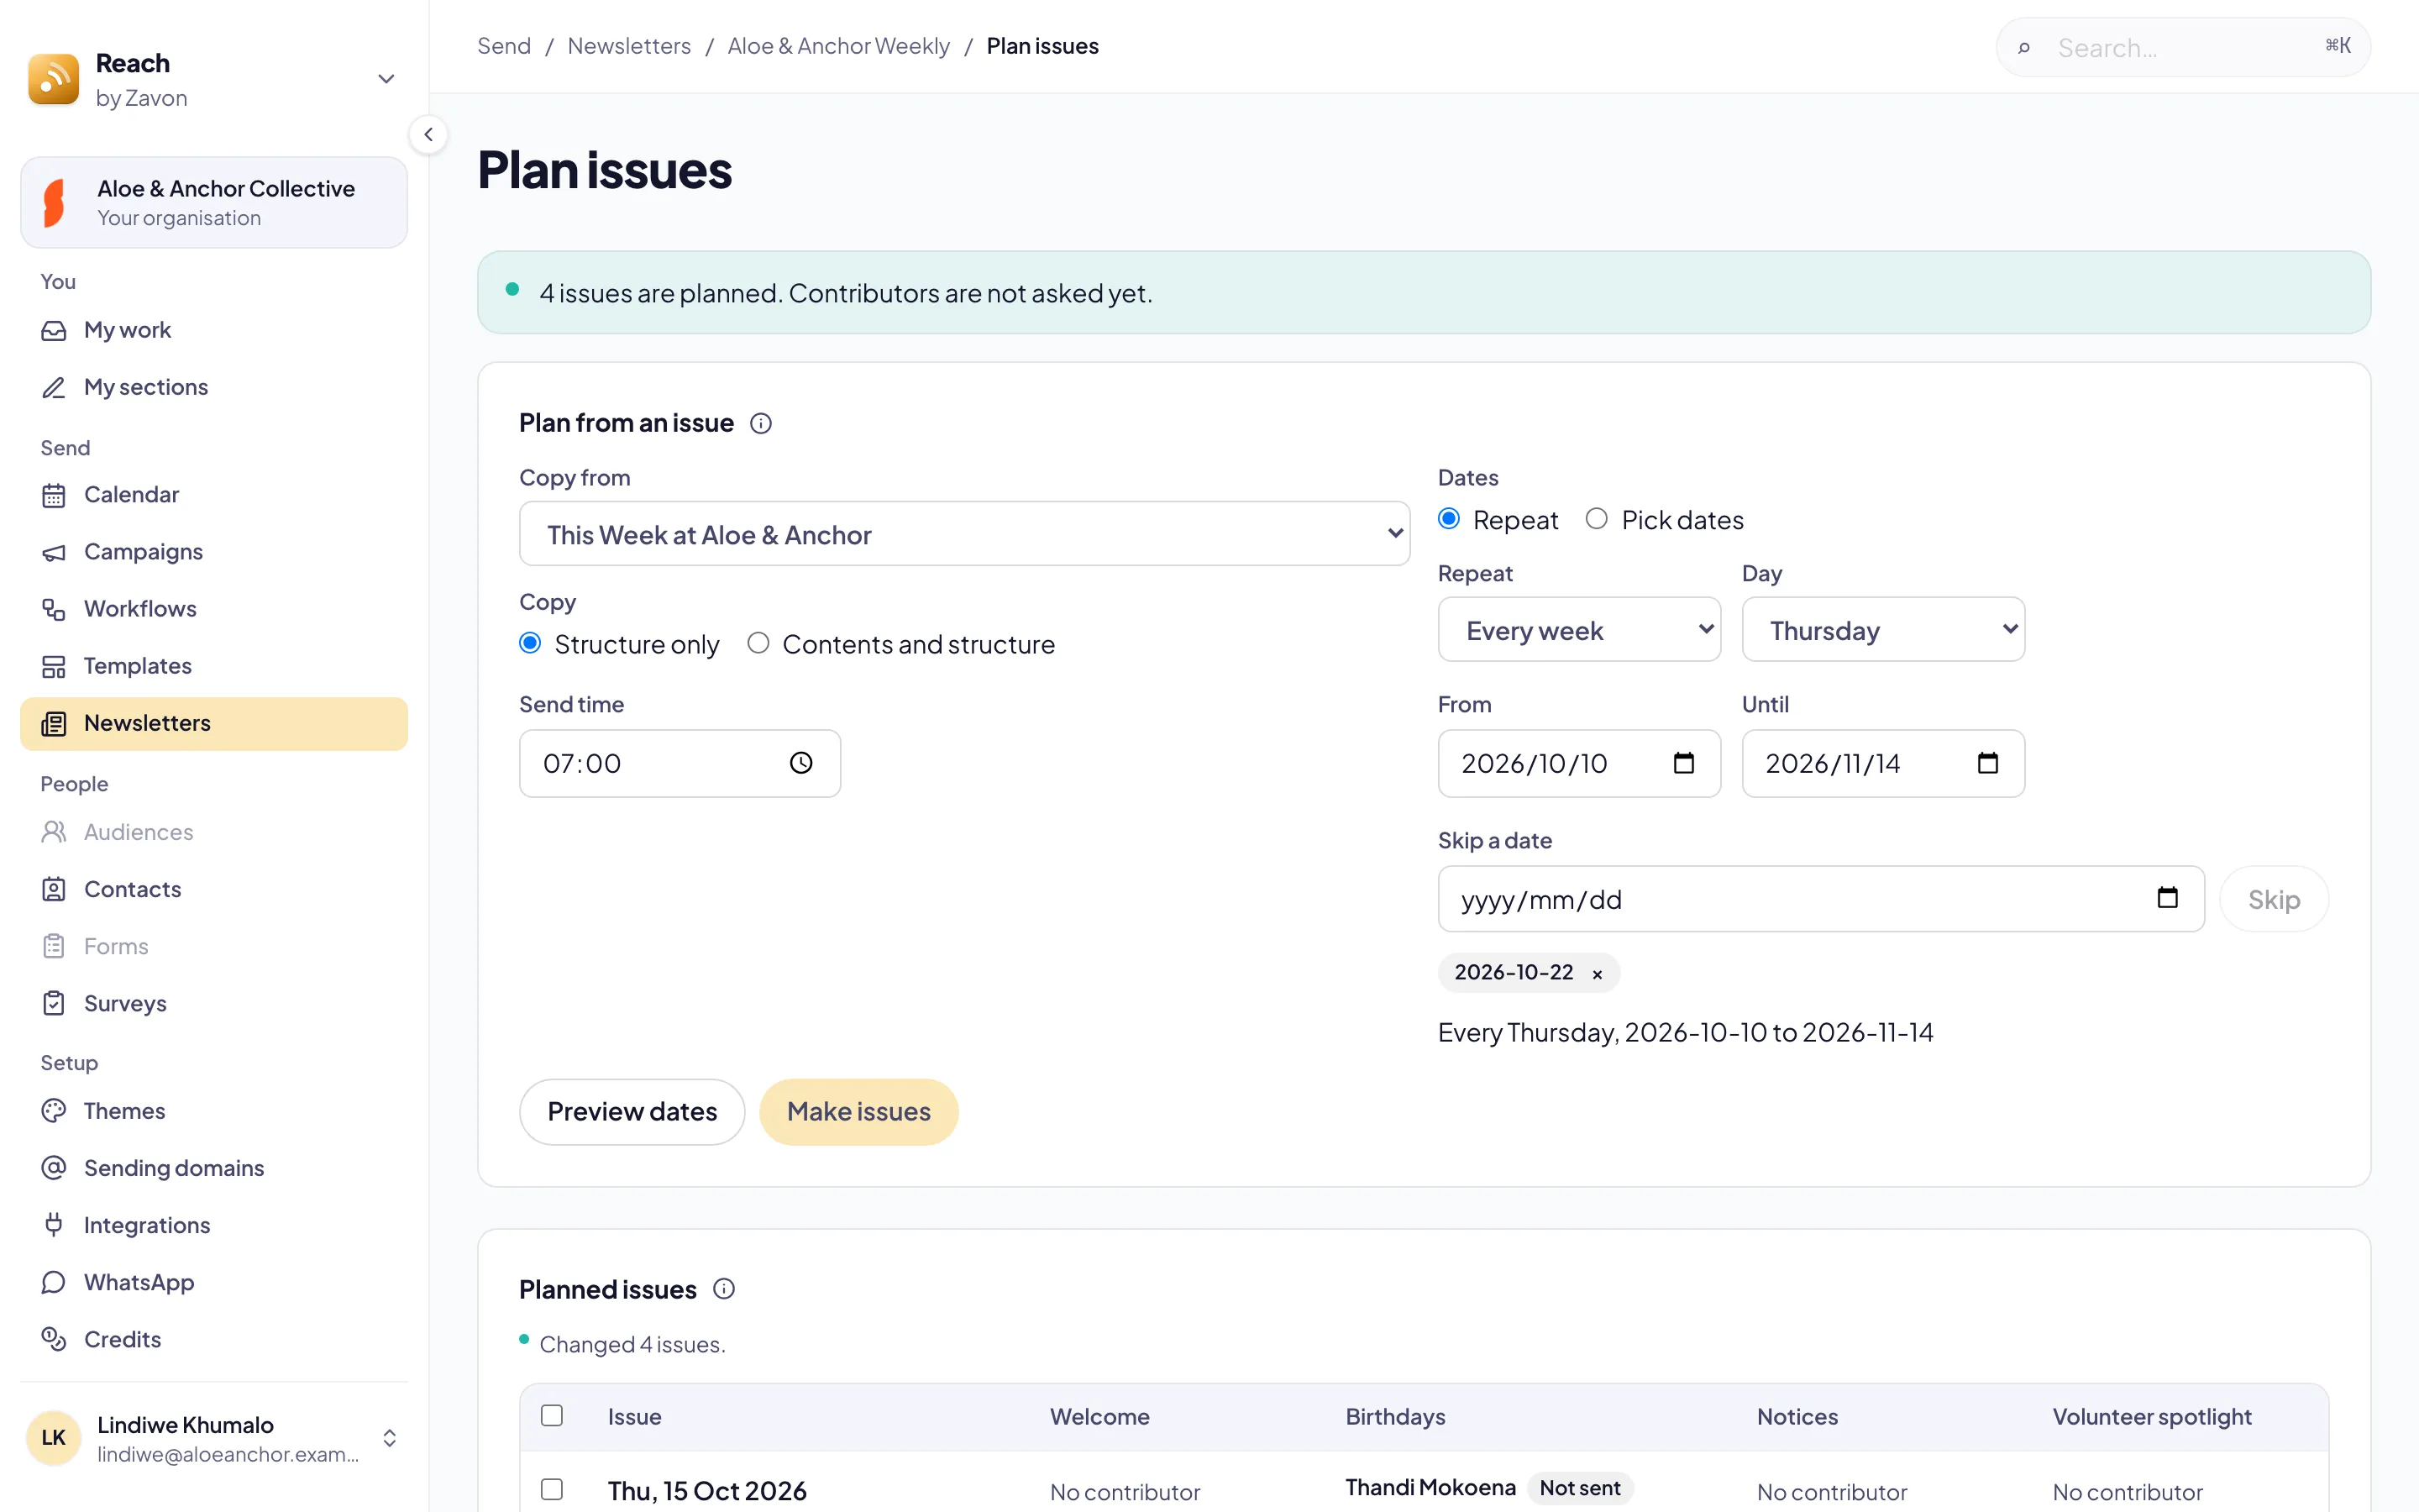2419x1512 pixels.
Task: Expand the Reach by Zavon app switcher
Action: [x=386, y=79]
